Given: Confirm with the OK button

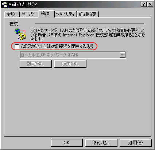Looking at the screenshot, I should [67, 143].
